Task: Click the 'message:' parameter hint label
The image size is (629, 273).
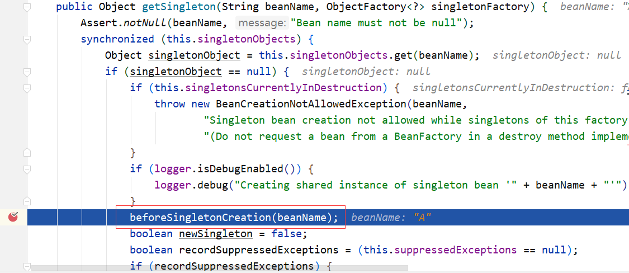Action: point(262,23)
